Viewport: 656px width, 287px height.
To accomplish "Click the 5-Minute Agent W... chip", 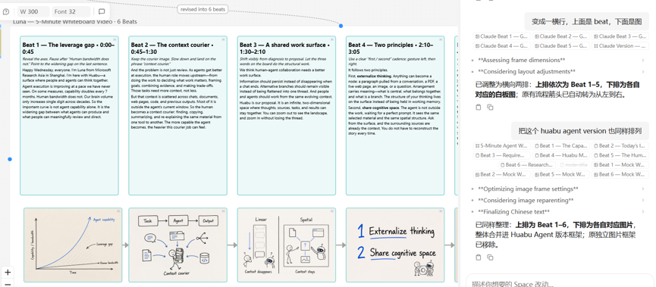I will [501, 146].
